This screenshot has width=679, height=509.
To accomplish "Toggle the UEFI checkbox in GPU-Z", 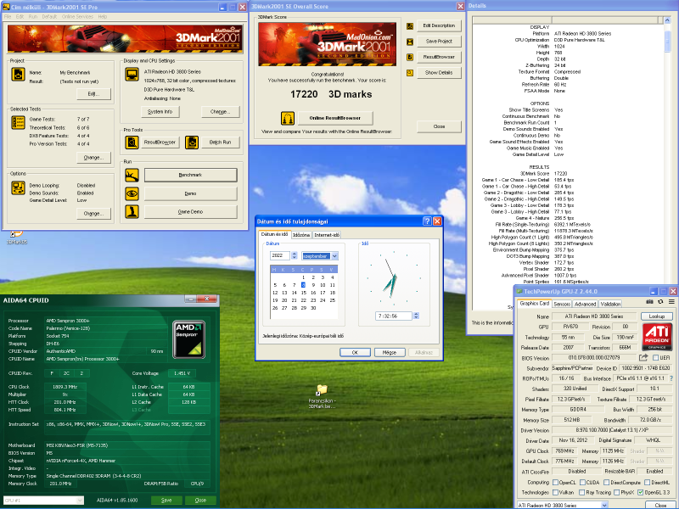I will coord(655,358).
